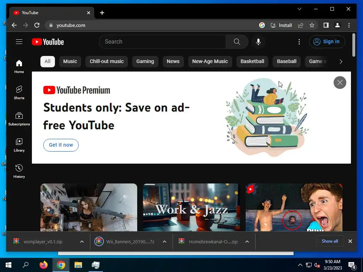Viewport: 363px width, 272px height.
Task: Expand options for Wii_Banners 7z download
Action: coord(164,242)
